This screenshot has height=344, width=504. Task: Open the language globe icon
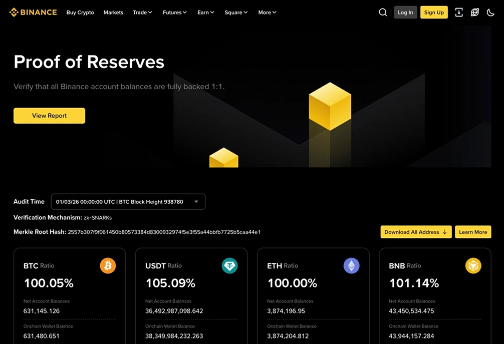[474, 12]
